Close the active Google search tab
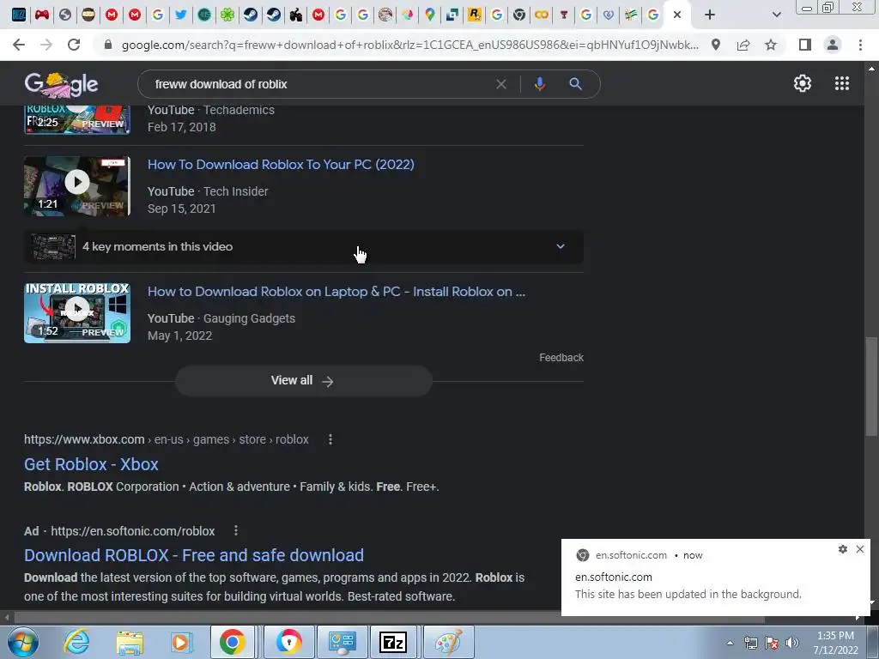Image resolution: width=879 pixels, height=659 pixels. click(x=677, y=15)
